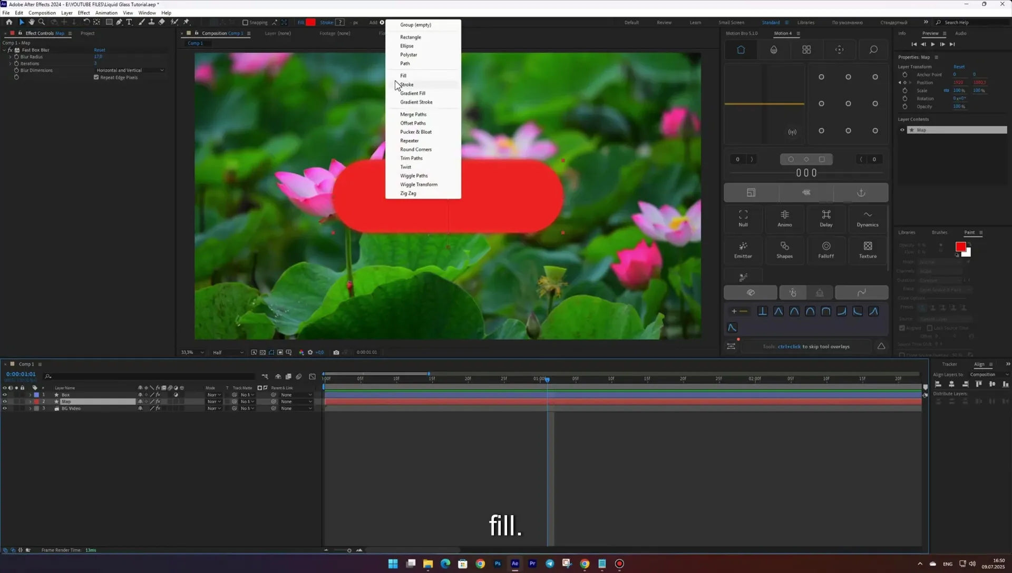Image resolution: width=1012 pixels, height=573 pixels.
Task: Switch to the Standard workspace
Action: [x=771, y=23]
